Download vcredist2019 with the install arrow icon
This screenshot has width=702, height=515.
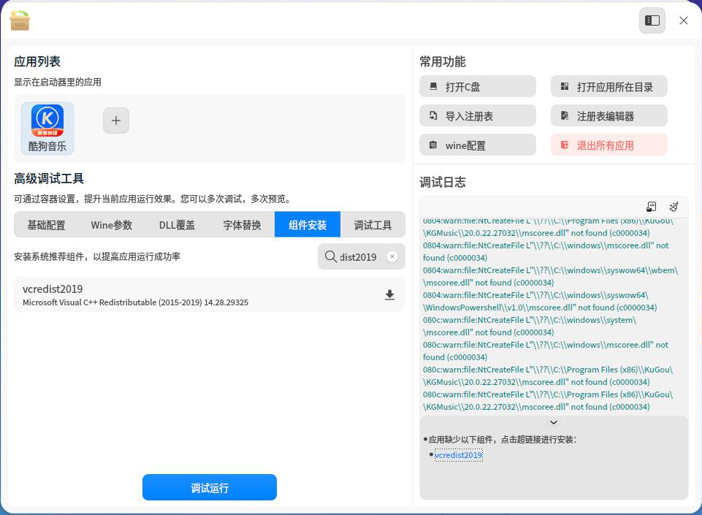tap(389, 294)
